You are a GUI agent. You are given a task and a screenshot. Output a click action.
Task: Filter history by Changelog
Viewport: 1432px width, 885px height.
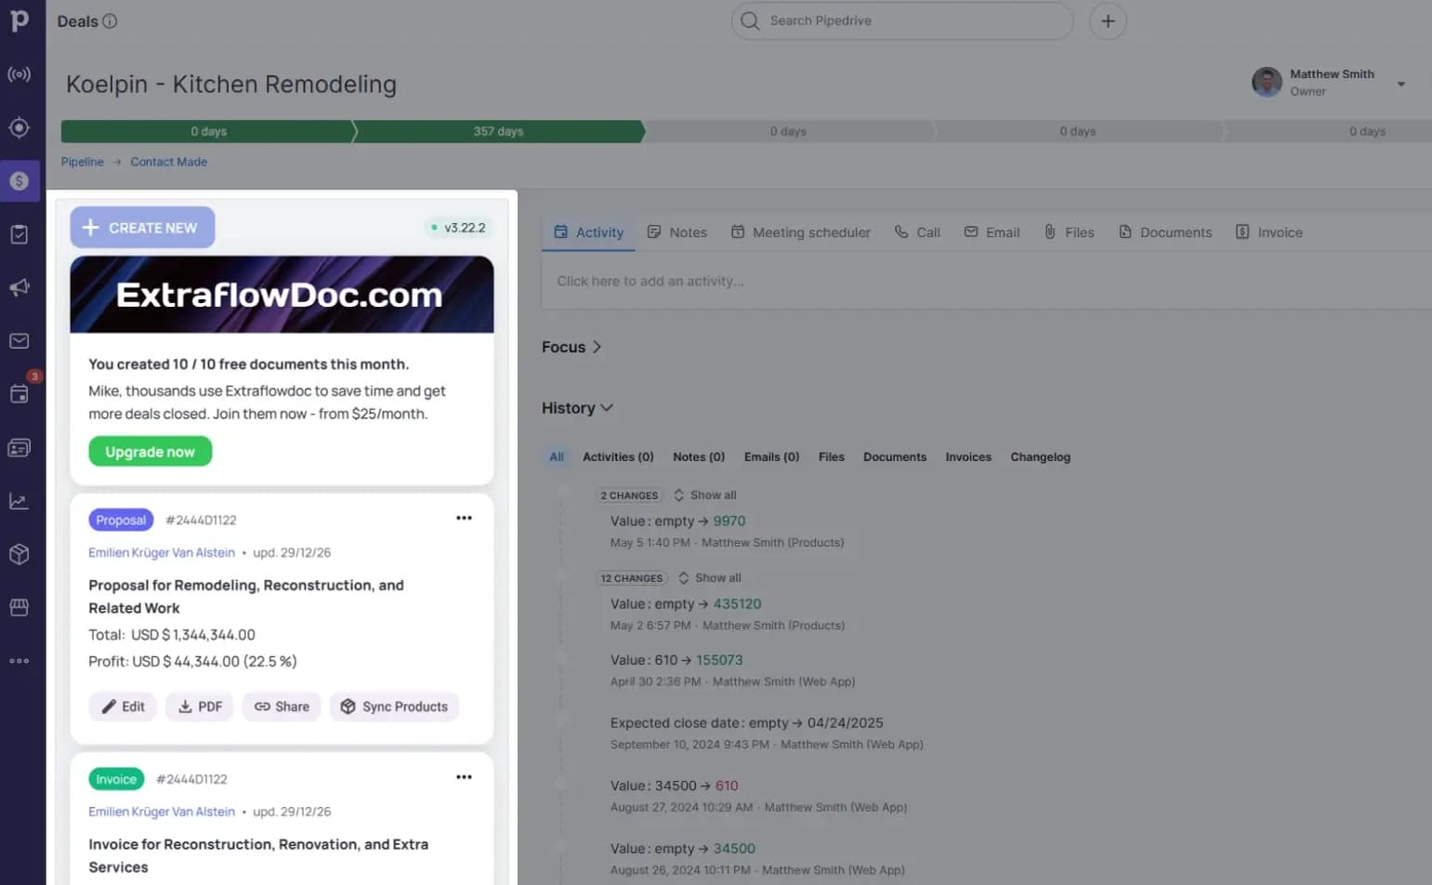pos(1041,456)
